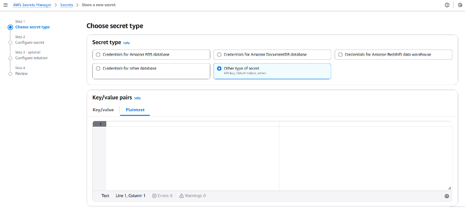The width and height of the screenshot is (465, 208).
Task: Select Other type of secret option
Action: (220, 68)
